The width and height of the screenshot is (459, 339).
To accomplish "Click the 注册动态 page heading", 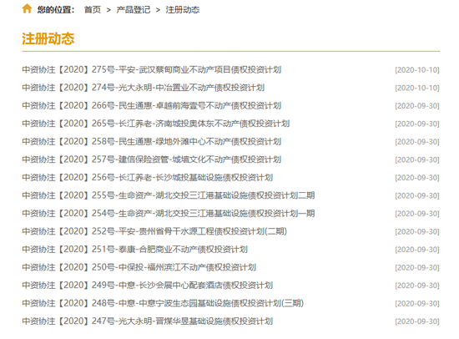I will (48, 38).
